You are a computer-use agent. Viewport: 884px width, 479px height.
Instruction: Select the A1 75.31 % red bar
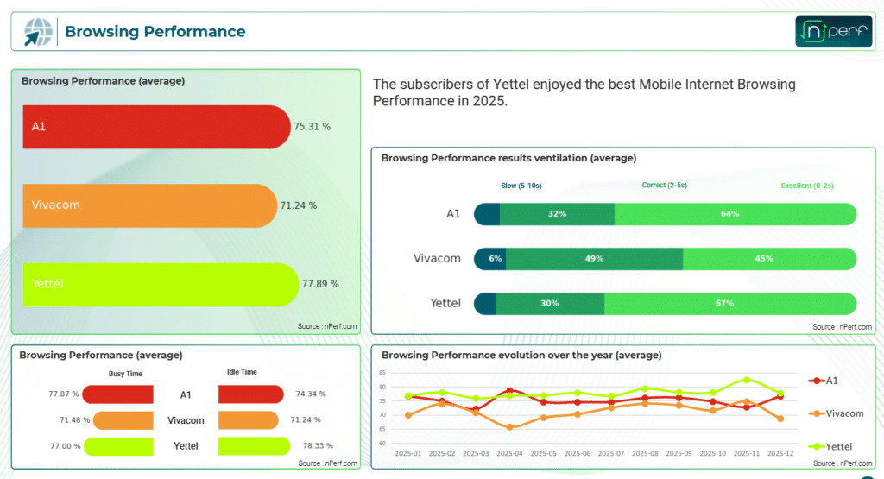tap(157, 127)
